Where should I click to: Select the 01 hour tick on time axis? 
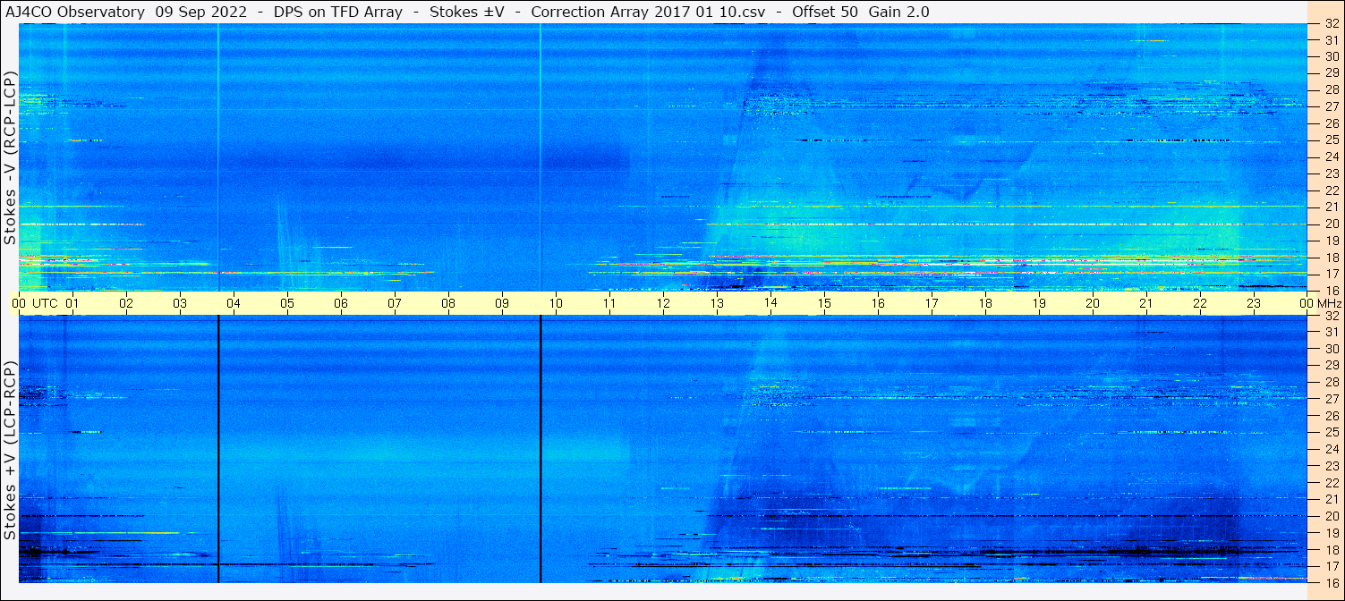click(72, 303)
